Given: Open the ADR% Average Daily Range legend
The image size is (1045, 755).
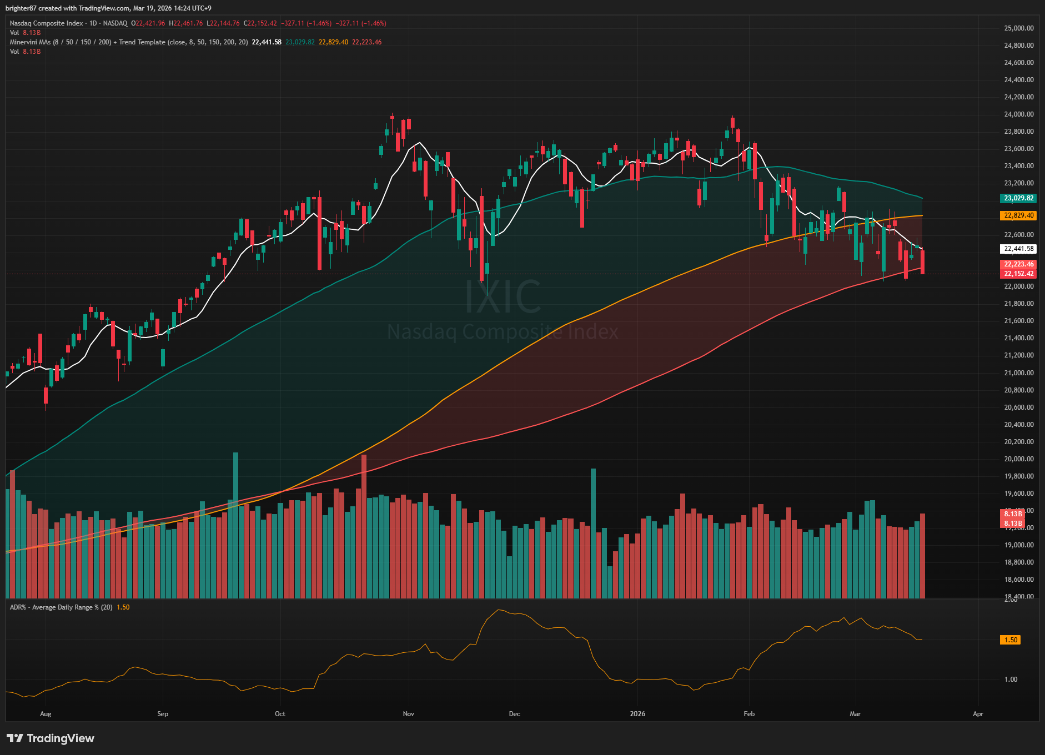Looking at the screenshot, I should point(61,607).
